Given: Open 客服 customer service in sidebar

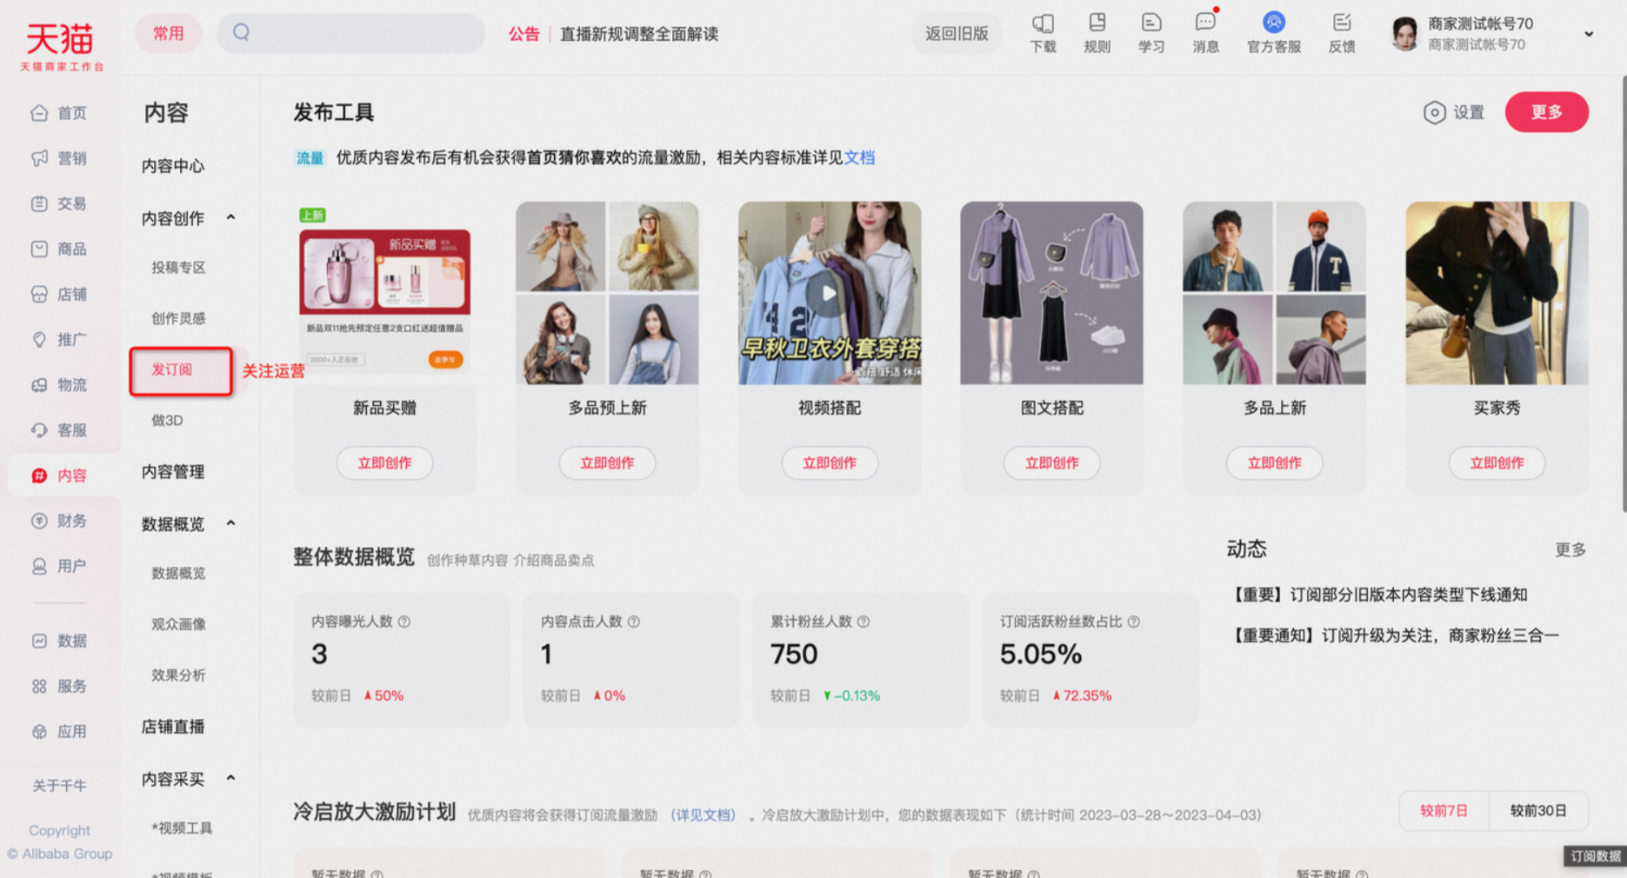Looking at the screenshot, I should click(59, 429).
